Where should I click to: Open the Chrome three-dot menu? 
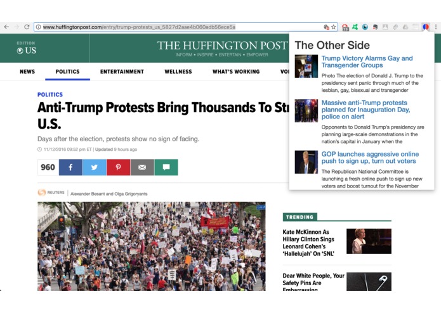tap(436, 27)
